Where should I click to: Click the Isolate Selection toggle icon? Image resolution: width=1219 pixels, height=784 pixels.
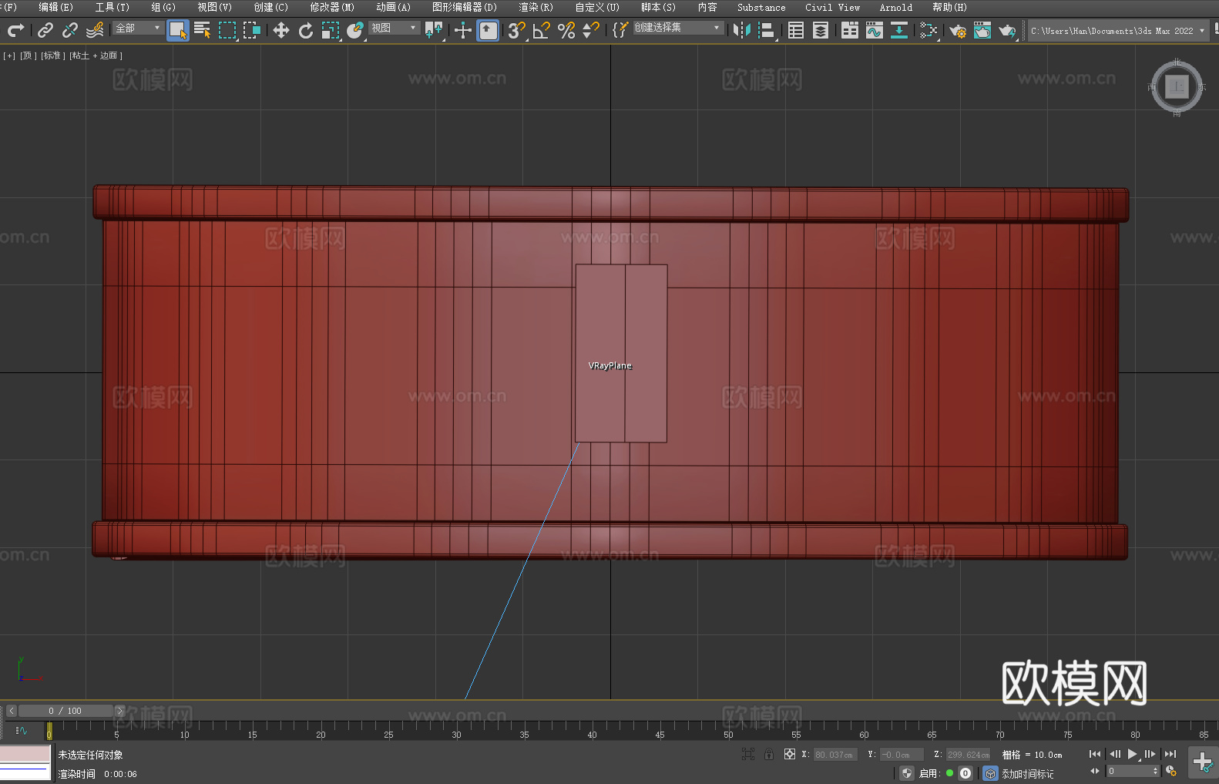click(748, 754)
